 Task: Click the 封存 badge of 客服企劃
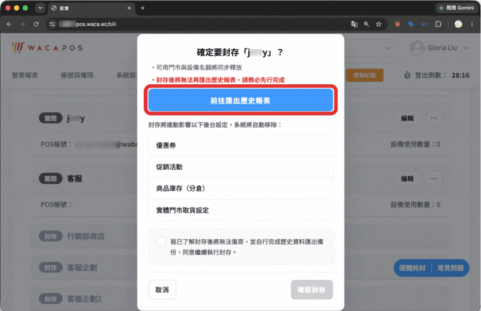[x=51, y=268]
